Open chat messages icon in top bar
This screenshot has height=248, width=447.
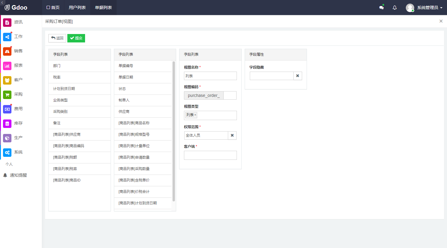381,8
